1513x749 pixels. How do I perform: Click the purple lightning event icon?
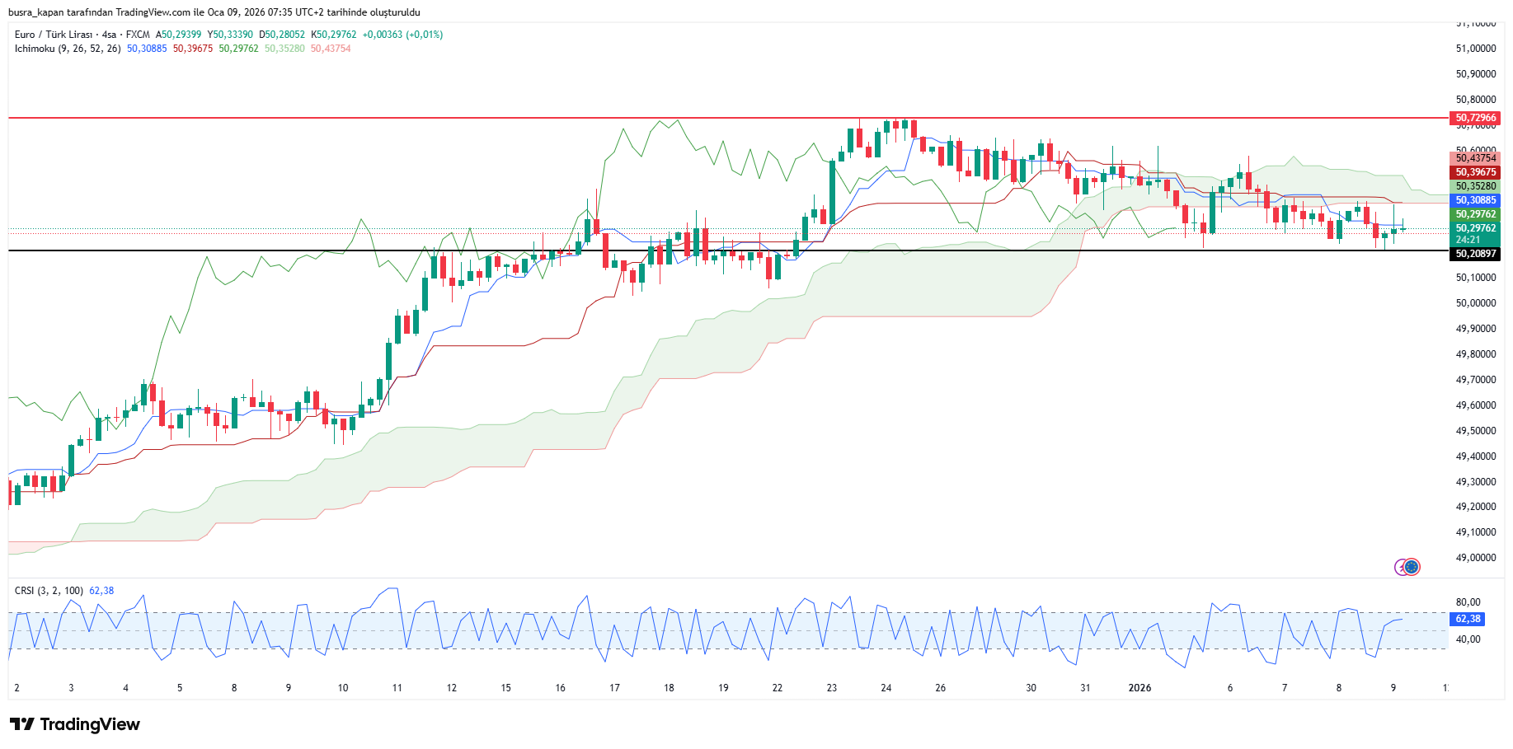point(1400,567)
